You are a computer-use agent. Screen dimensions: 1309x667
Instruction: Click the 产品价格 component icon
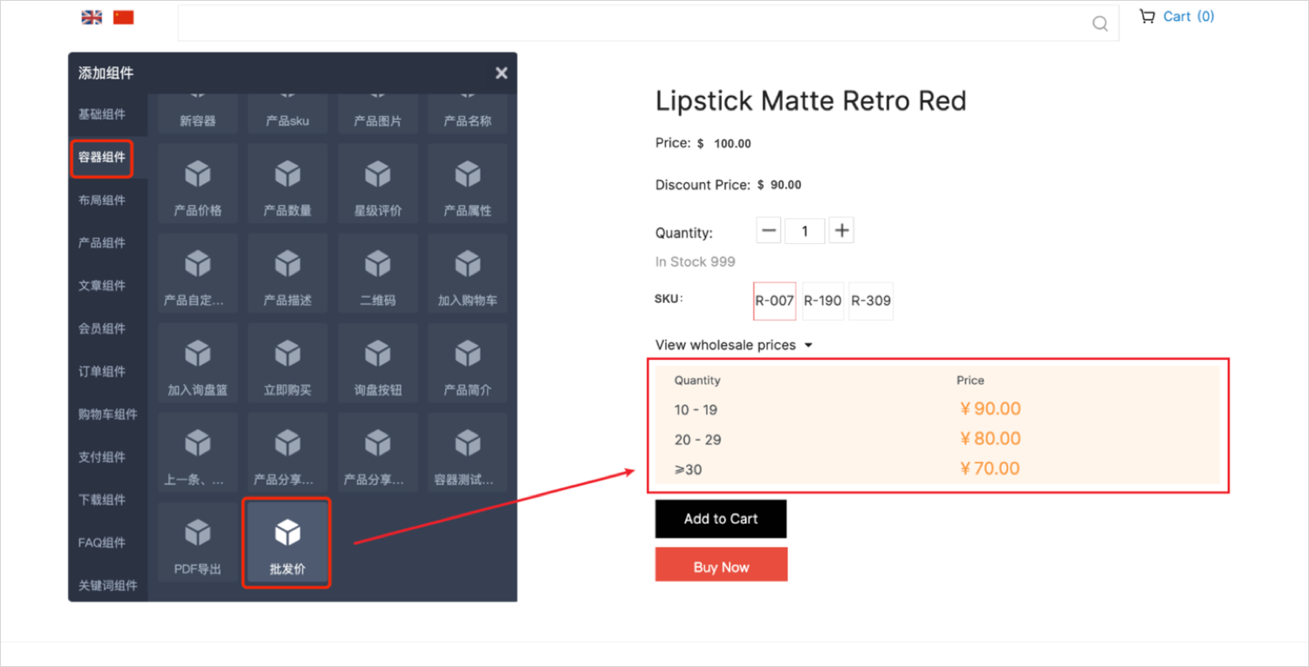[x=197, y=184]
